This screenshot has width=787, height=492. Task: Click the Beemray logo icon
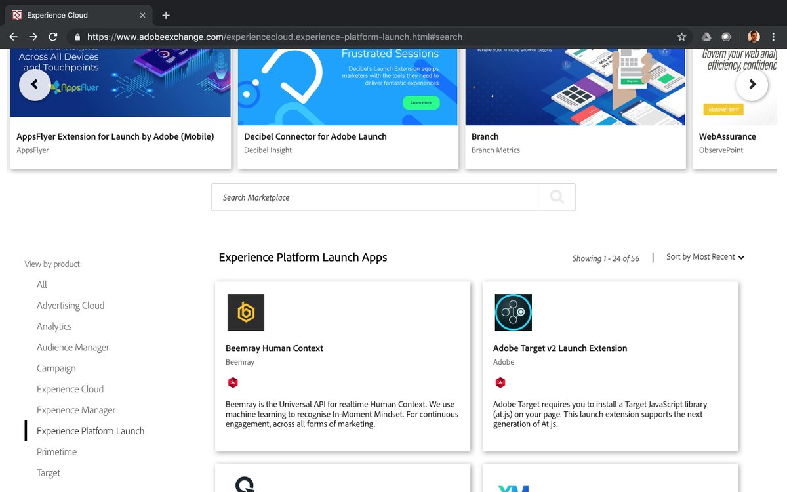point(246,312)
